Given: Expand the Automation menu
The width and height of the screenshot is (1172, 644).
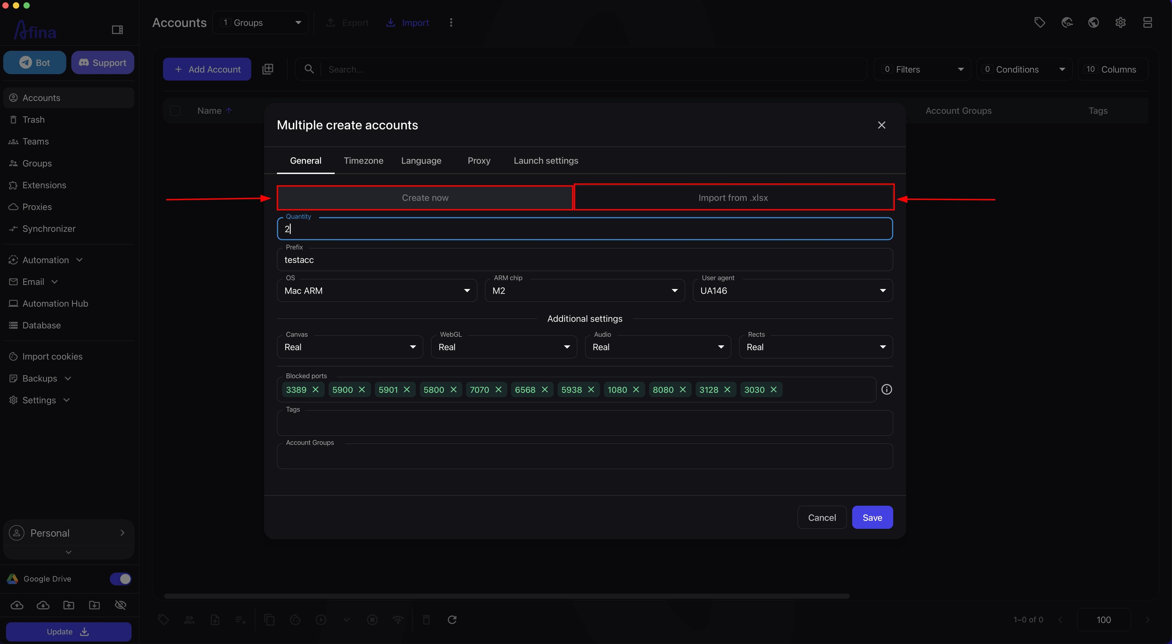Looking at the screenshot, I should click(69, 260).
